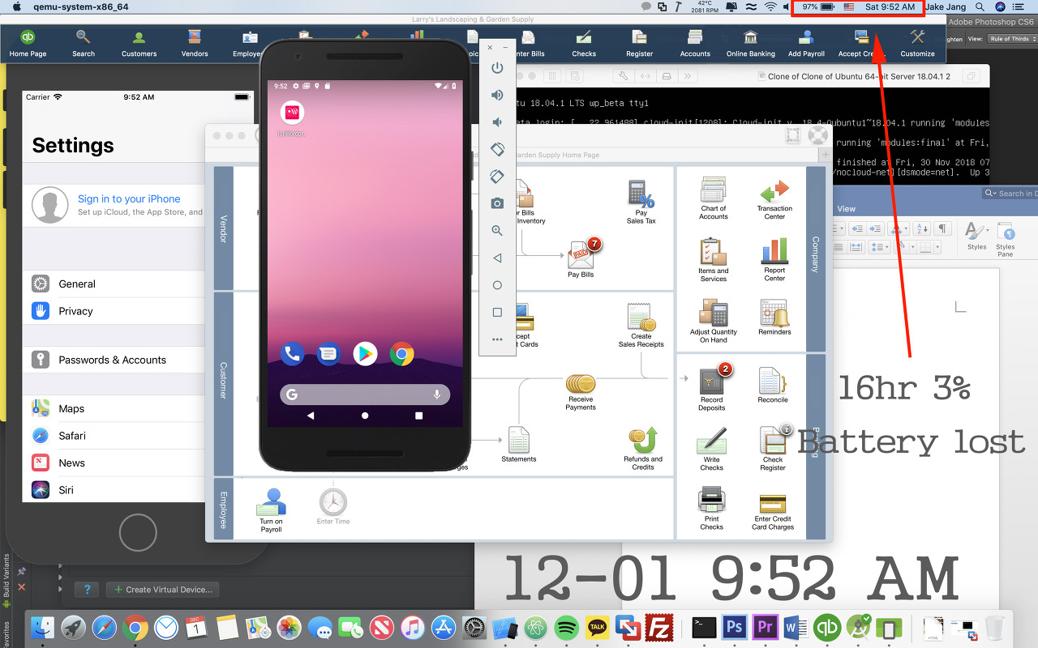Click Add Payroll in QuickBooks toolbar
The width and height of the screenshot is (1038, 648).
pos(806,43)
